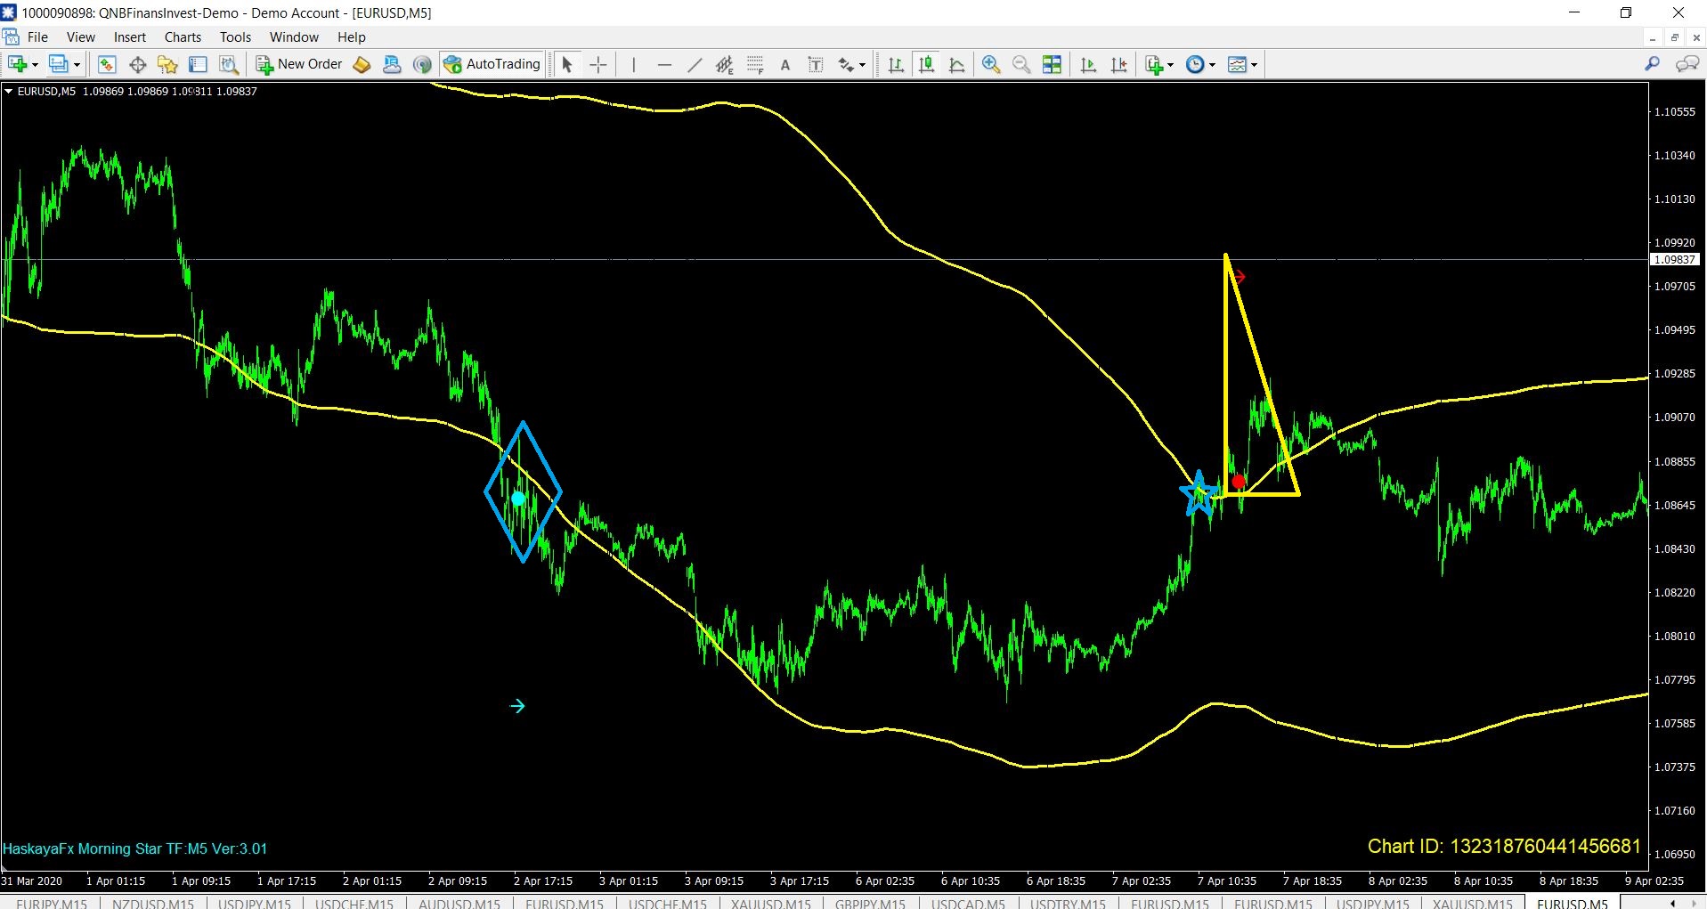Toggle the Navigator panel

point(167,64)
